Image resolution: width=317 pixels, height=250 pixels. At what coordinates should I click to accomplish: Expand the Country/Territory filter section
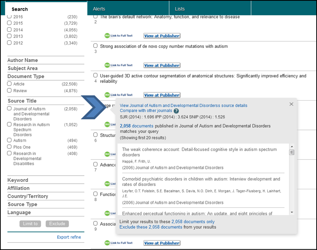28,196
